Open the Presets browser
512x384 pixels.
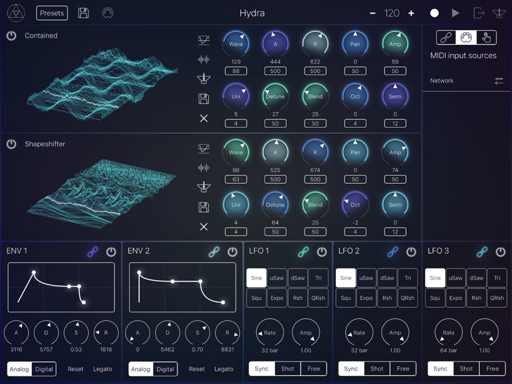point(52,13)
